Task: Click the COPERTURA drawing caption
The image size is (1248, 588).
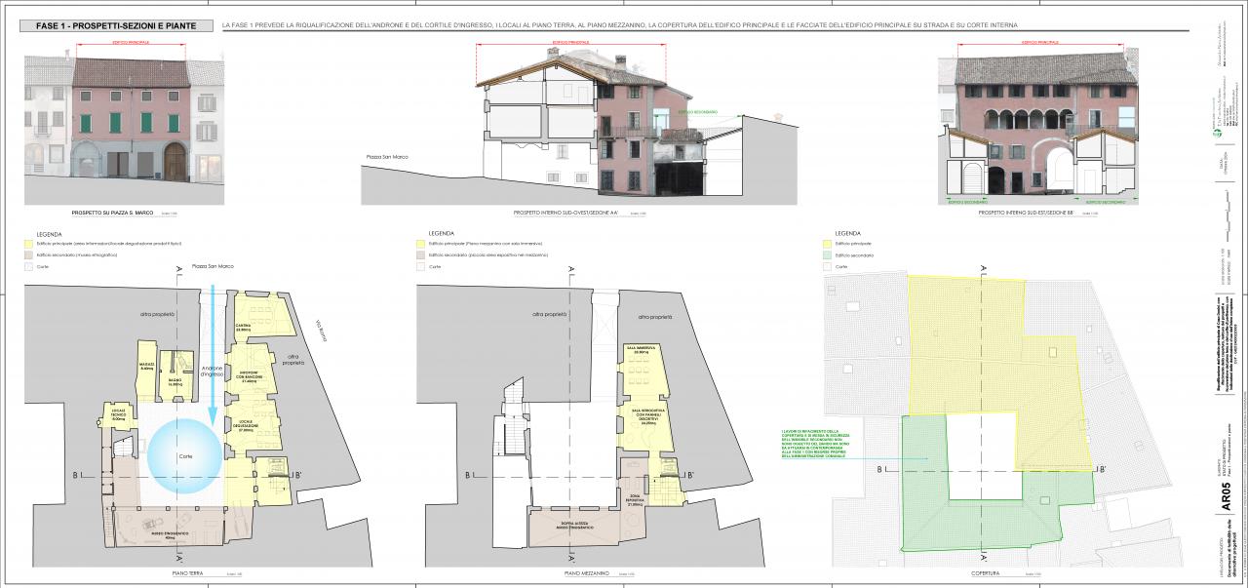Action: click(985, 572)
